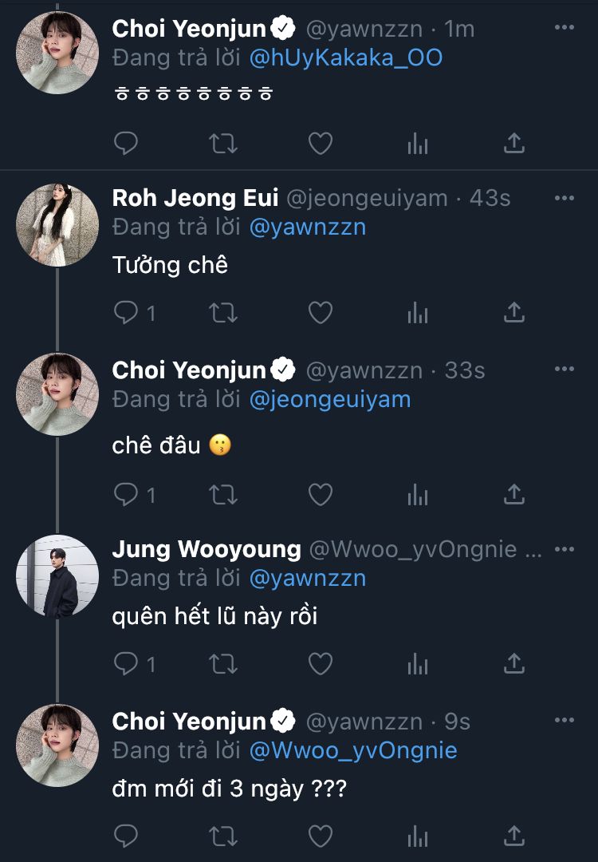This screenshot has height=862, width=598.
Task: Open the @jeongeuiyam mention link
Action: (330, 399)
